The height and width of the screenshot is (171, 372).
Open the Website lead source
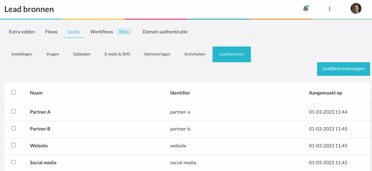click(x=39, y=146)
